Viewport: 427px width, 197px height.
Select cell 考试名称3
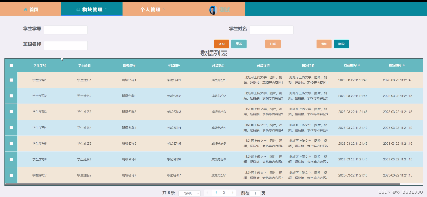click(x=174, y=112)
